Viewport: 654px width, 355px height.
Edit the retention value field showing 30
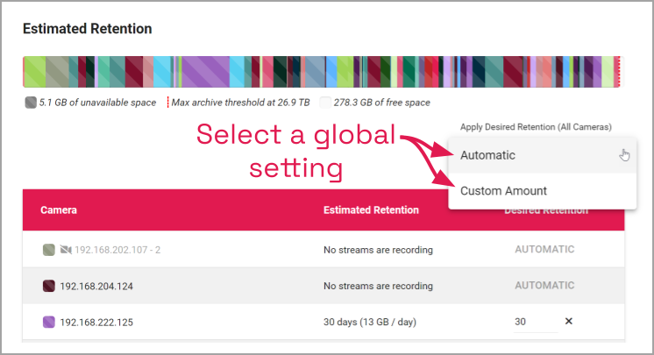(x=535, y=322)
